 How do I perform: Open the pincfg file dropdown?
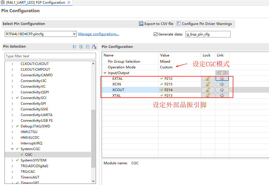74,34
